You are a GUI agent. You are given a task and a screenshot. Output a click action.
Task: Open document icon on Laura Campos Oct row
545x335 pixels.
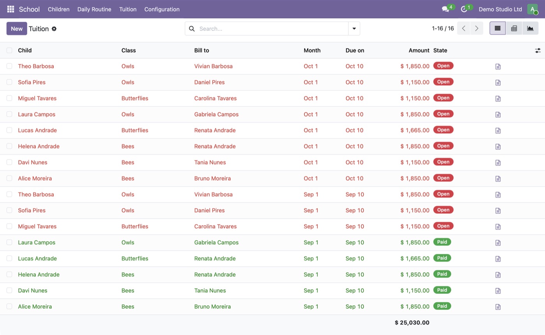[x=498, y=115]
